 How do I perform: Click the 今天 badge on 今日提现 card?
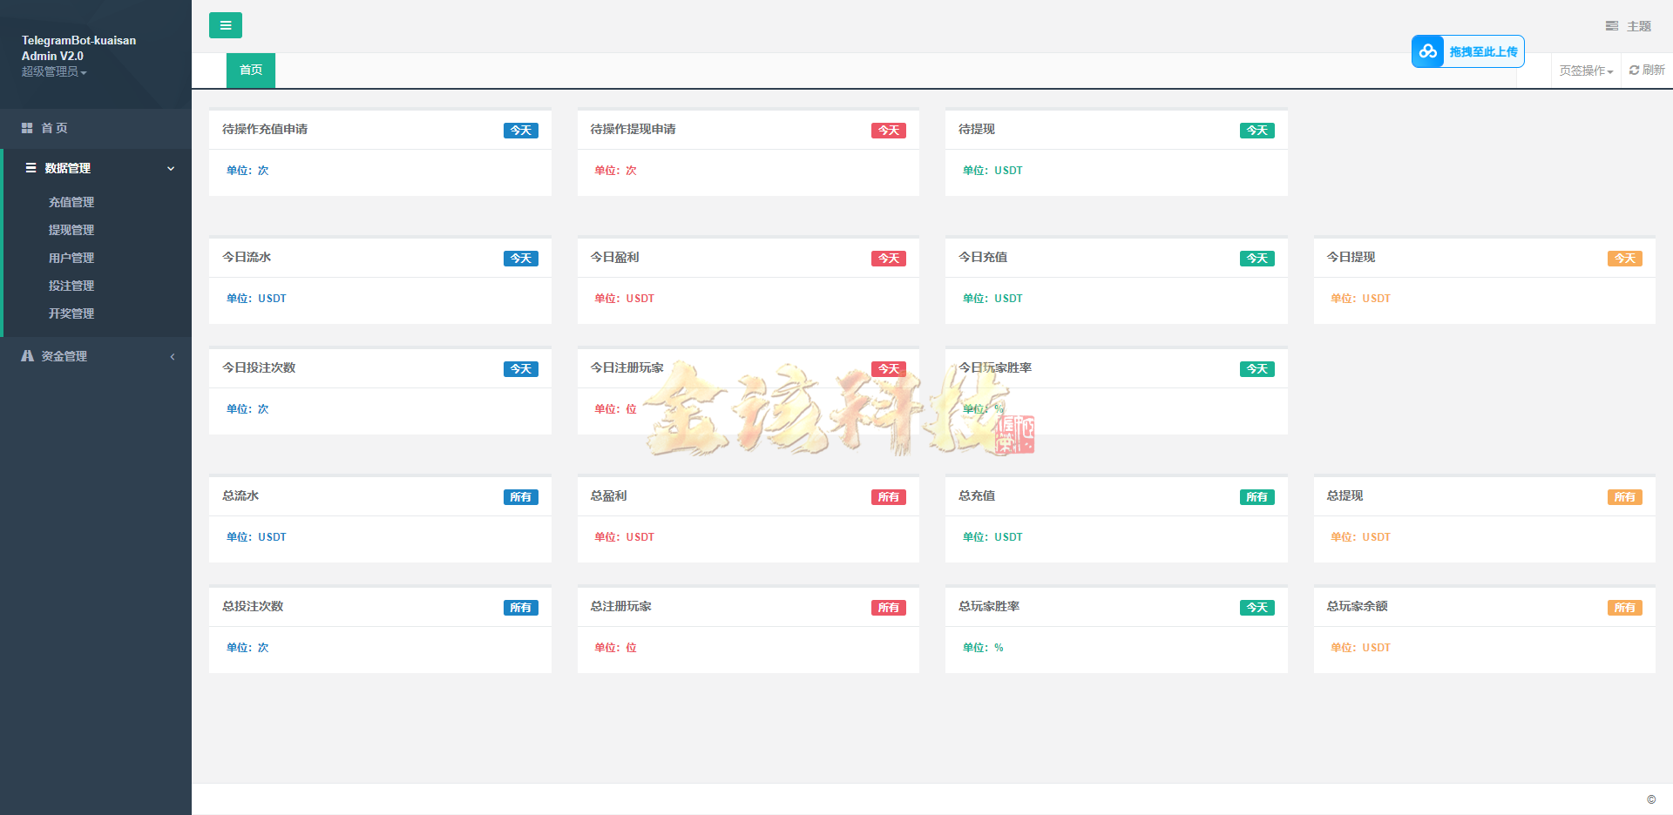coord(1624,259)
